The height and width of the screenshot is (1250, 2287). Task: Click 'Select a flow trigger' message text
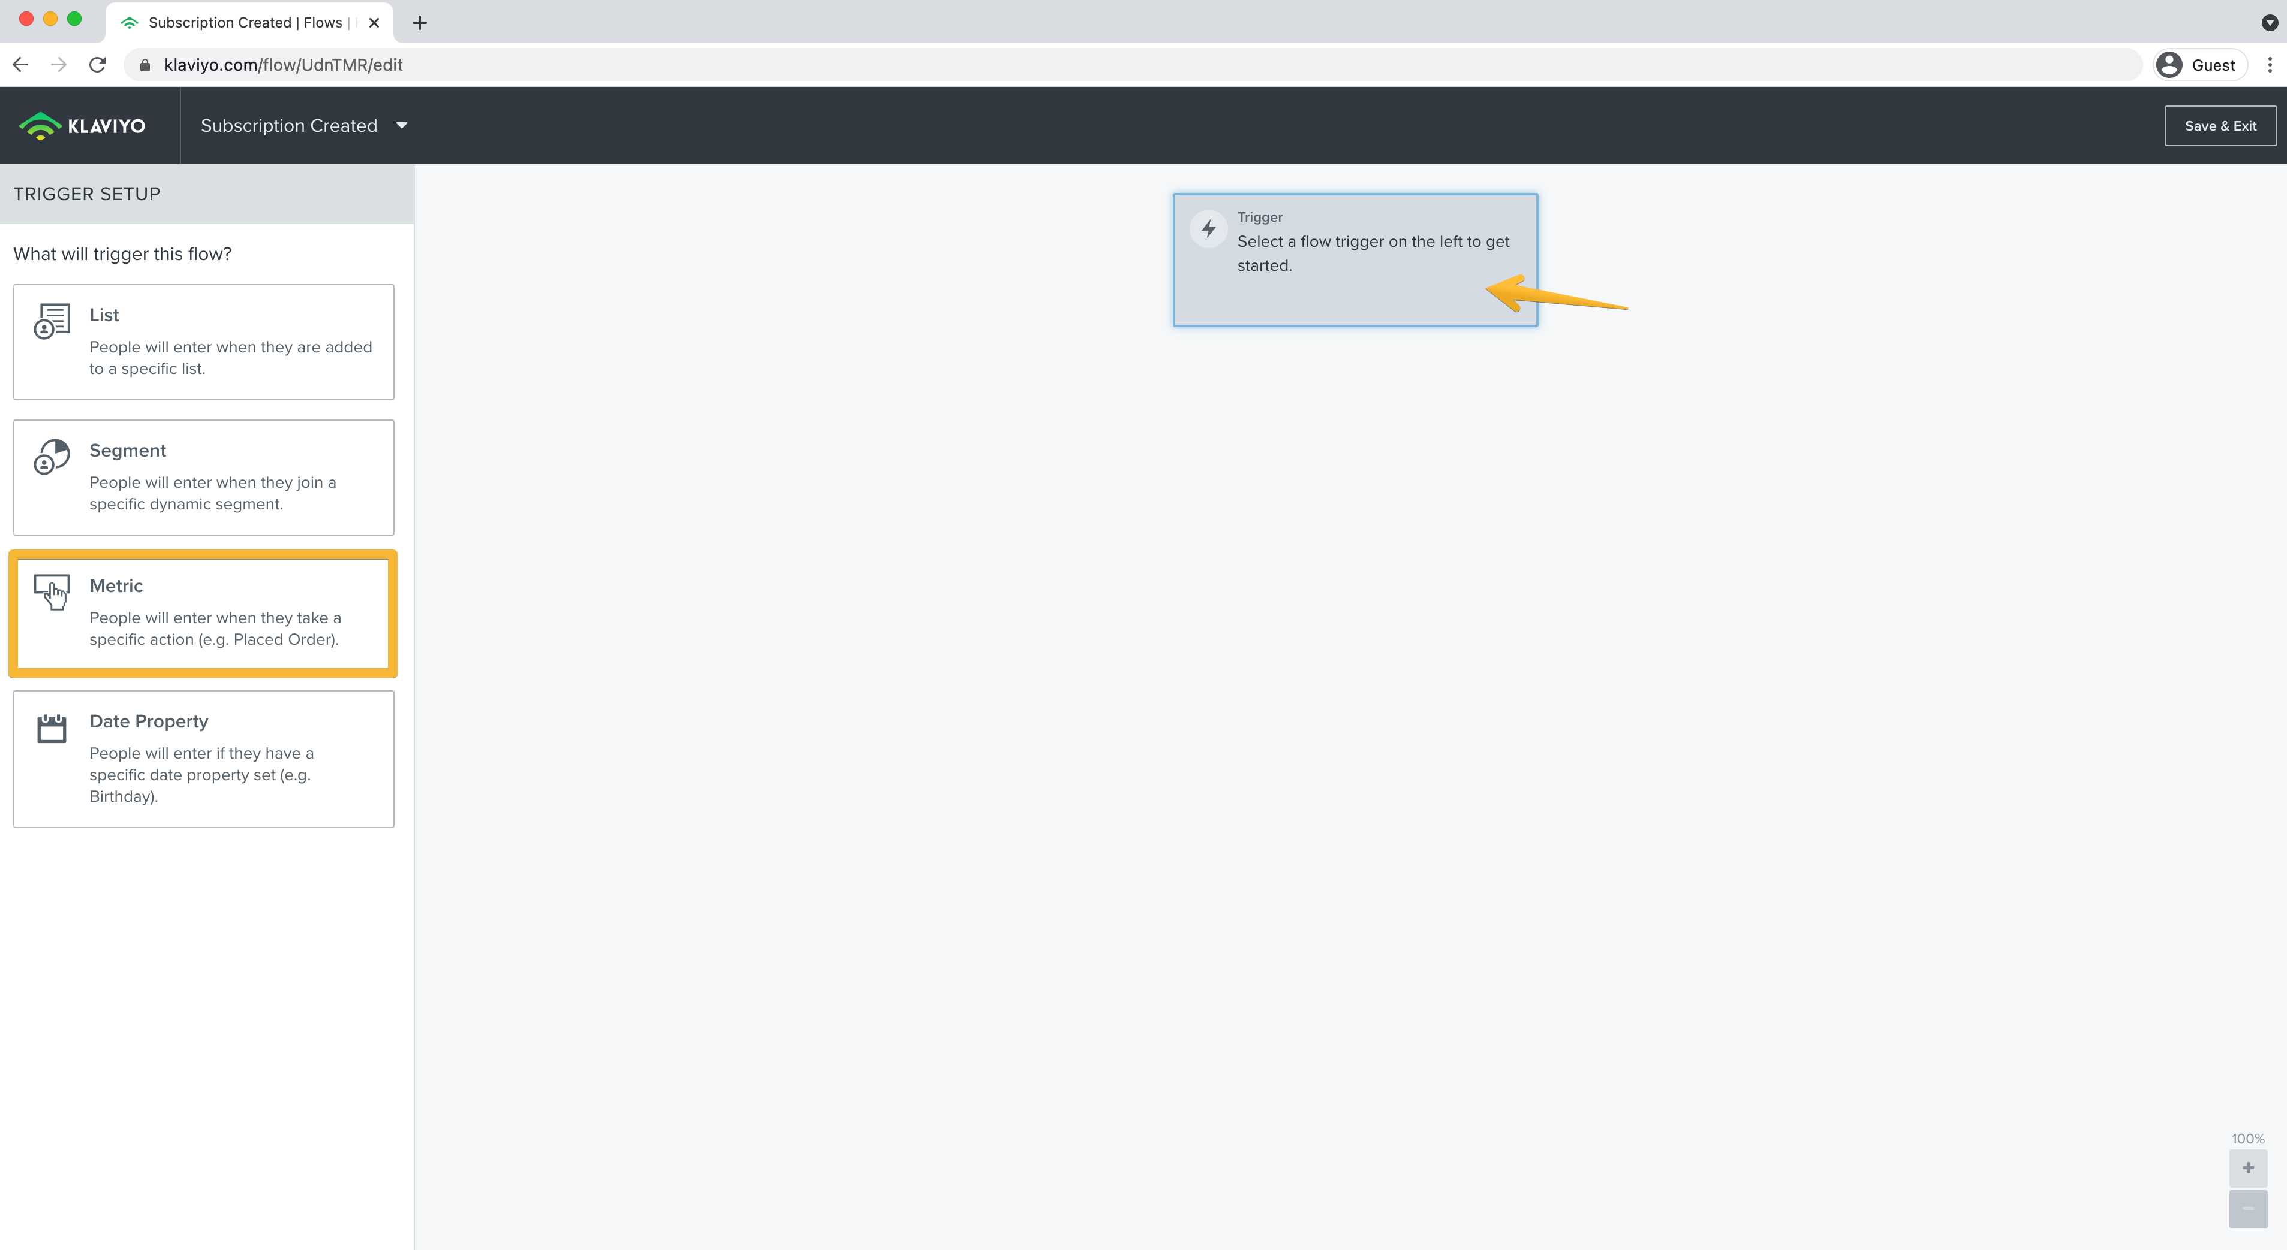[x=1373, y=253]
